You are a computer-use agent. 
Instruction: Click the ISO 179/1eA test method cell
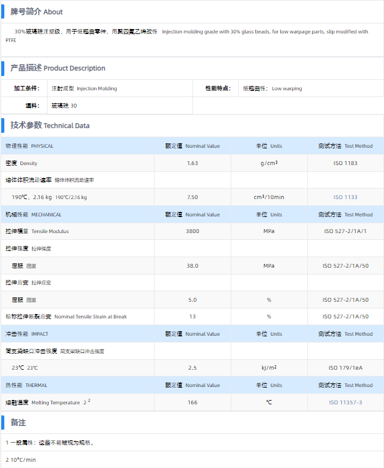coord(346,368)
